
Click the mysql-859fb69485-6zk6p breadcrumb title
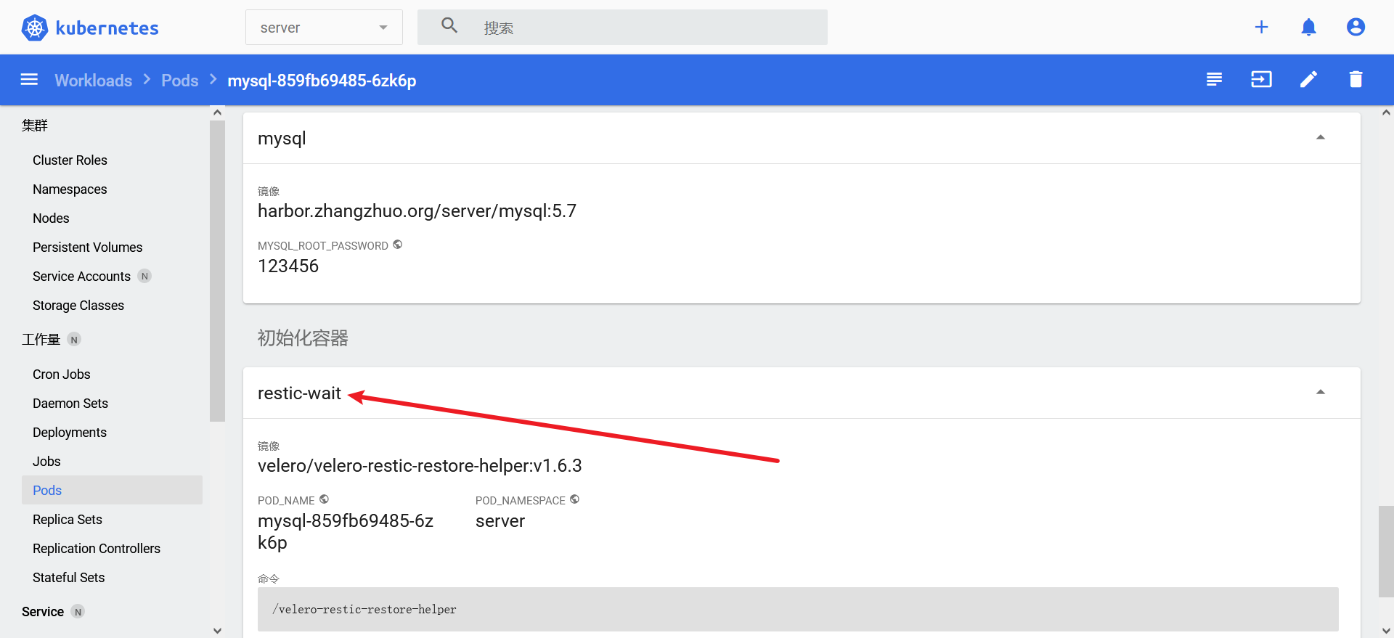click(322, 81)
